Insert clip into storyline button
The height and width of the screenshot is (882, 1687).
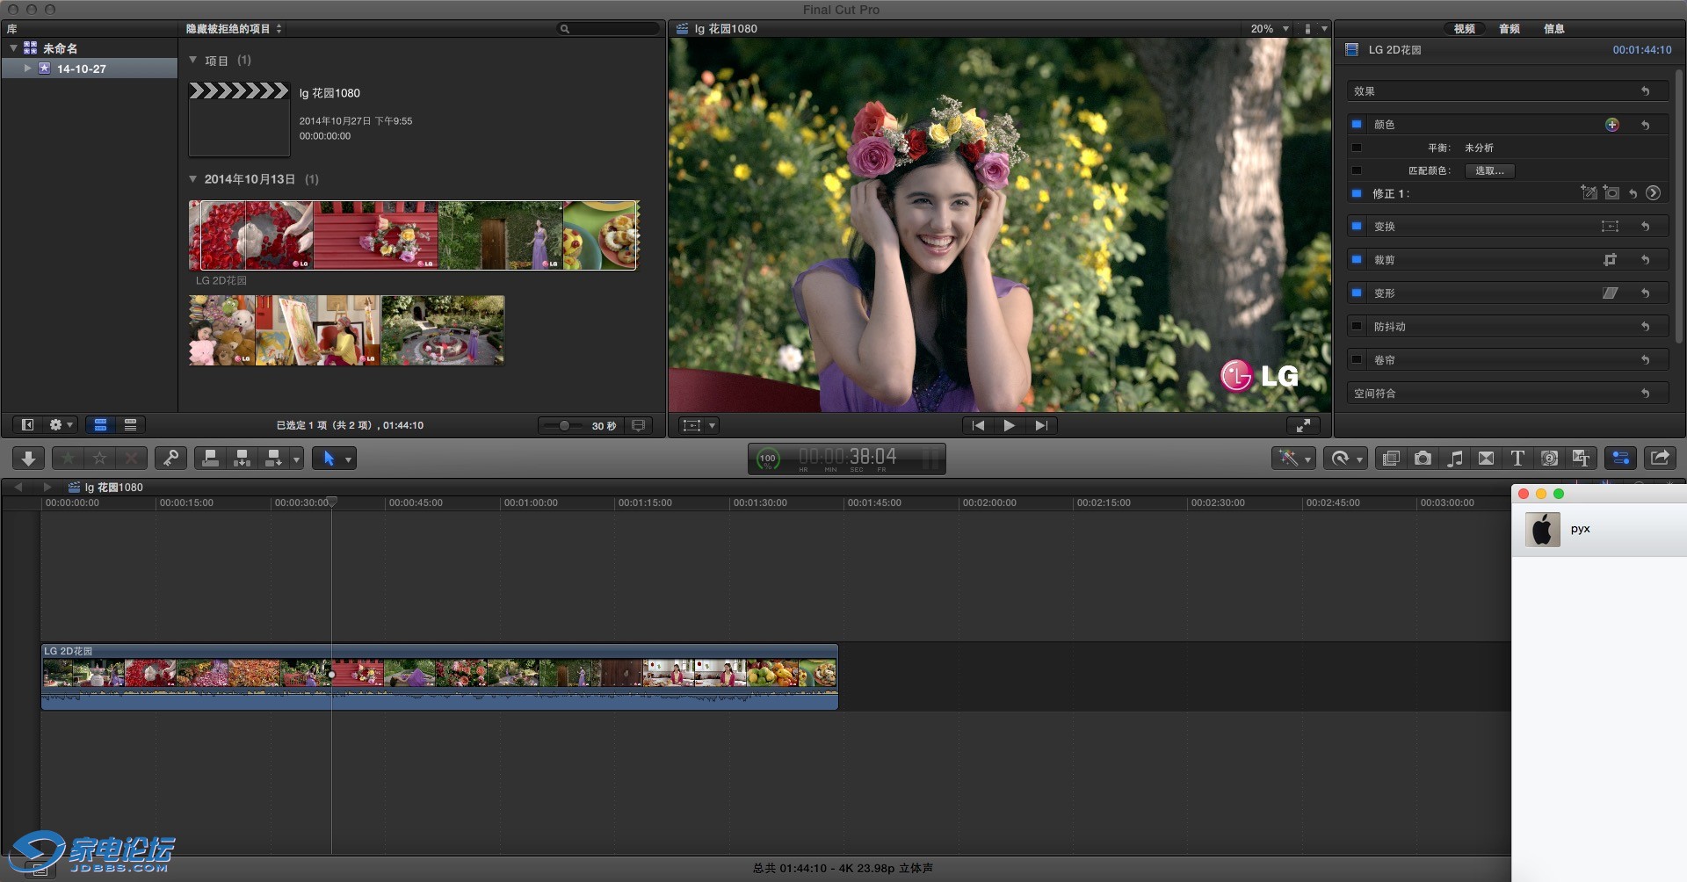(x=242, y=458)
